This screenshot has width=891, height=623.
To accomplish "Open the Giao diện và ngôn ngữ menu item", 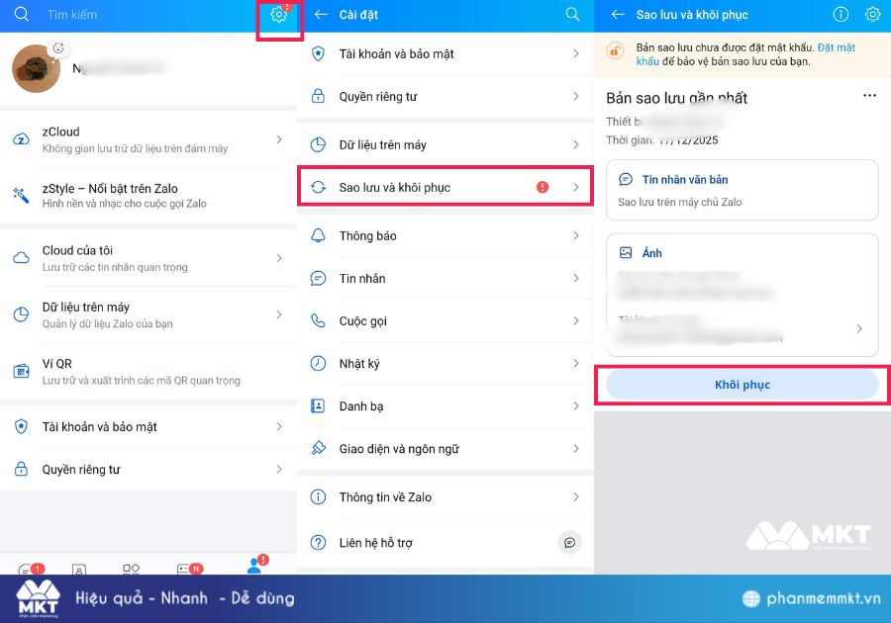I will coord(445,448).
